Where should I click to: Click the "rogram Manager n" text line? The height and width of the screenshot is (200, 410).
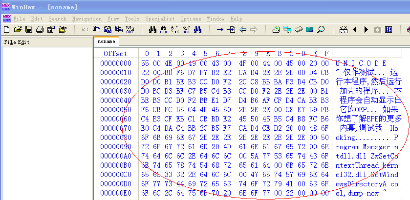point(367,147)
